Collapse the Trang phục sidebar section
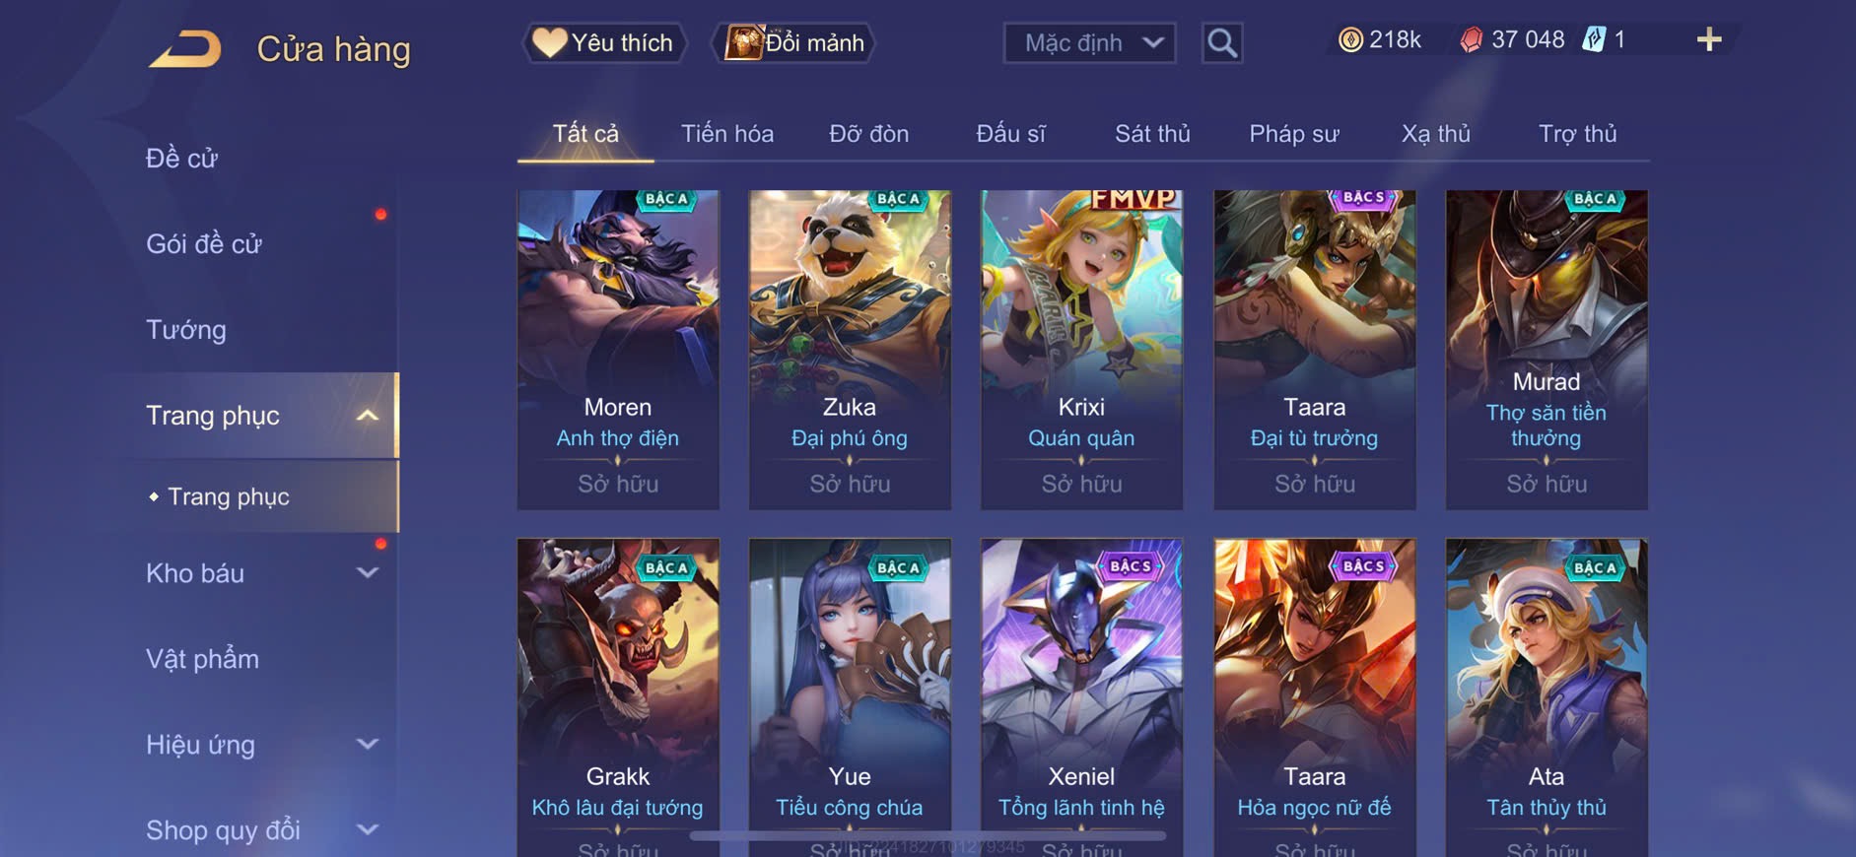The height and width of the screenshot is (857, 1856). [367, 416]
